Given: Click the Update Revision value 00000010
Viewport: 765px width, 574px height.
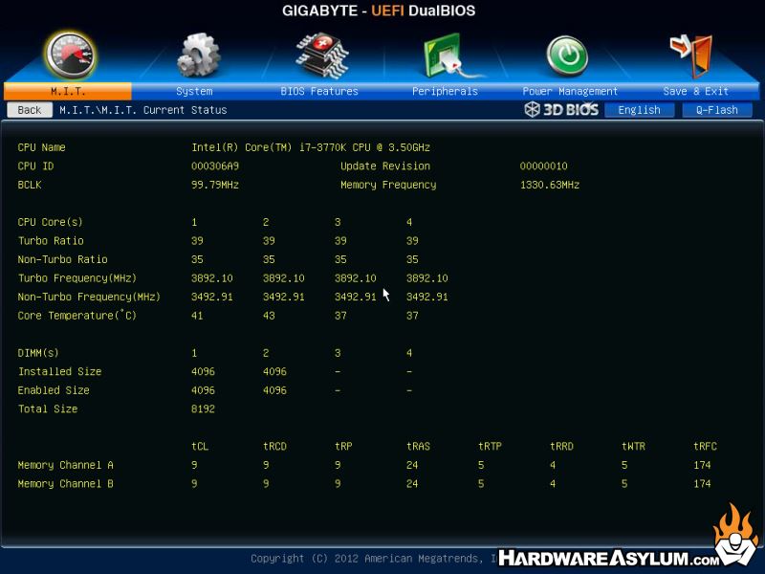Looking at the screenshot, I should 543,166.
